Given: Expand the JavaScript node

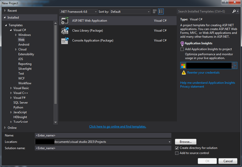Looking at the screenshot, I should [11, 112].
